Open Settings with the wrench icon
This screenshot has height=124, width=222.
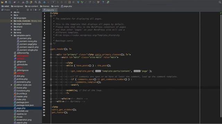click(x=98, y=2)
